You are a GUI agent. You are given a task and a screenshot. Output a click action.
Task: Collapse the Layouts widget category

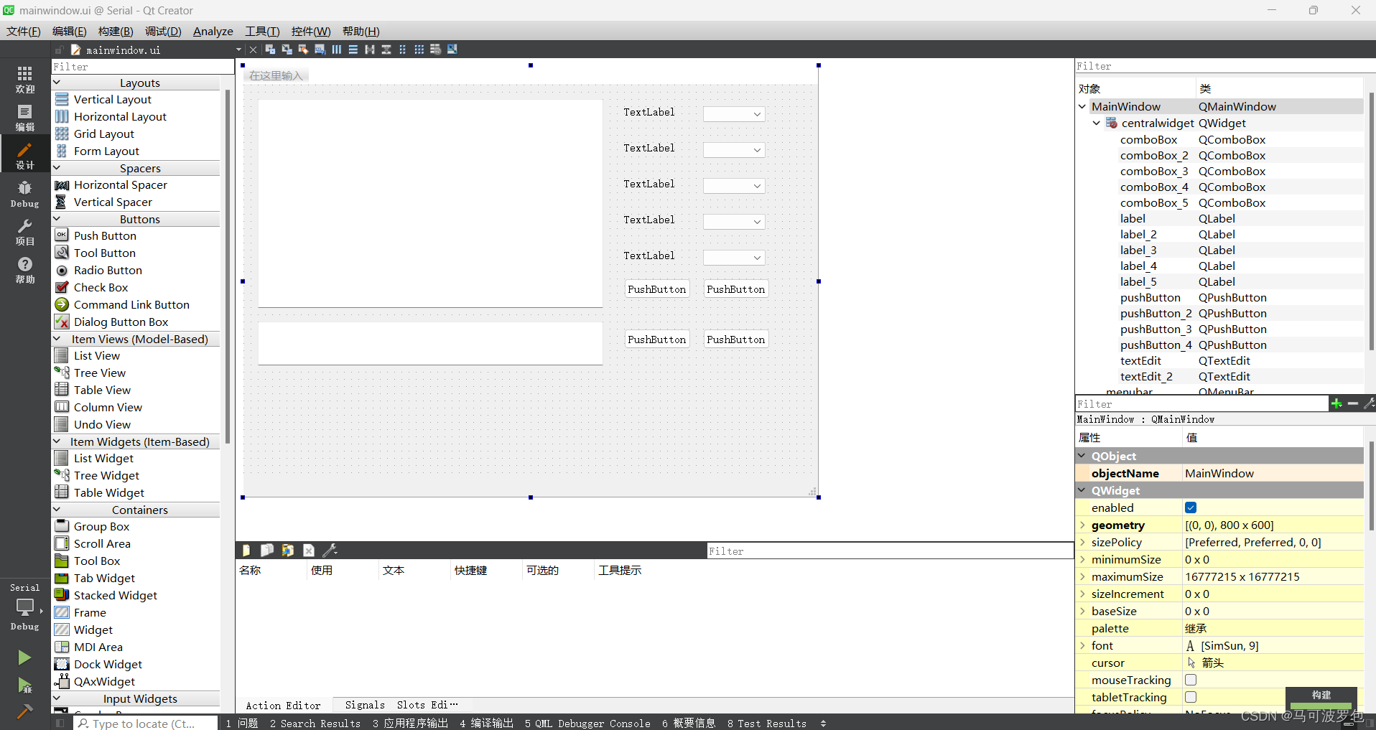coord(57,83)
